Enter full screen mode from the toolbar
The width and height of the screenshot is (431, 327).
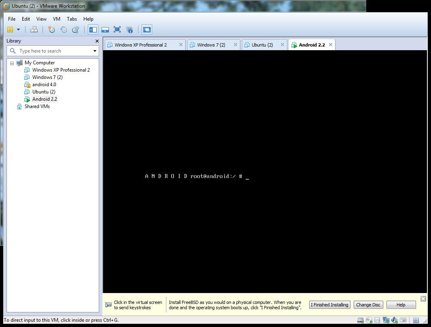(x=117, y=30)
